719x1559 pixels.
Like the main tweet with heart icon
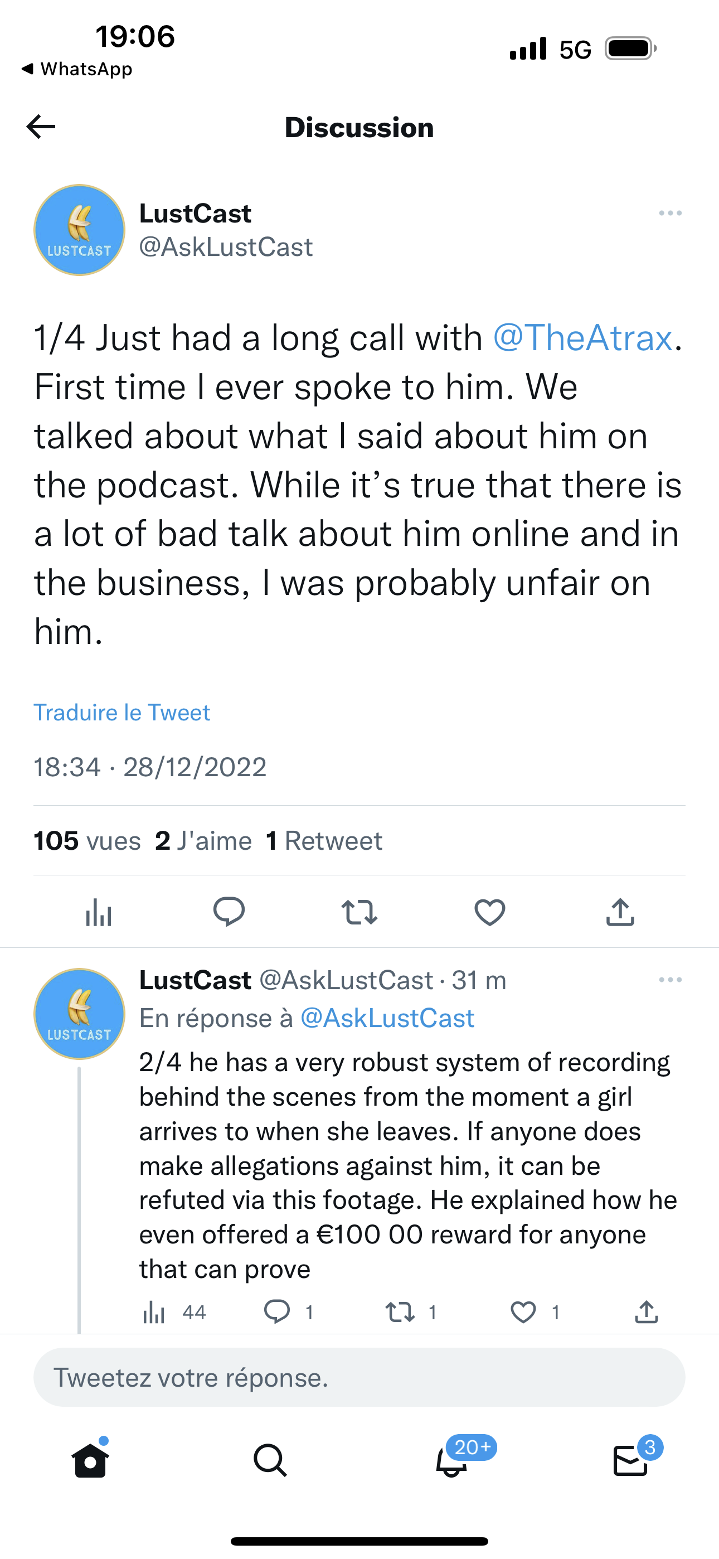(x=489, y=912)
